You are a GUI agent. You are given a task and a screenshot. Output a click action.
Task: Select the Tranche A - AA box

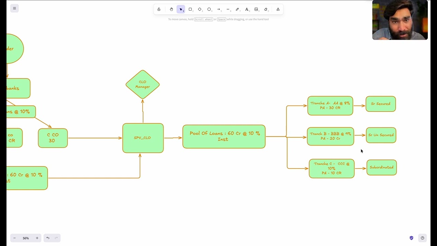pyautogui.click(x=330, y=106)
